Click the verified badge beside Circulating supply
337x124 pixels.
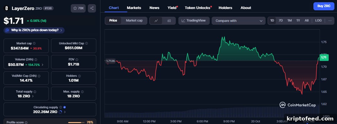click(x=65, y=107)
